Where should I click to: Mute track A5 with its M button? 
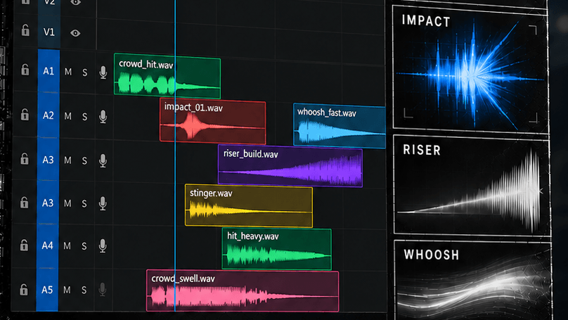tap(67, 290)
